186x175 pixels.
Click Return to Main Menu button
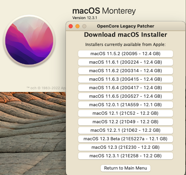point(126,168)
